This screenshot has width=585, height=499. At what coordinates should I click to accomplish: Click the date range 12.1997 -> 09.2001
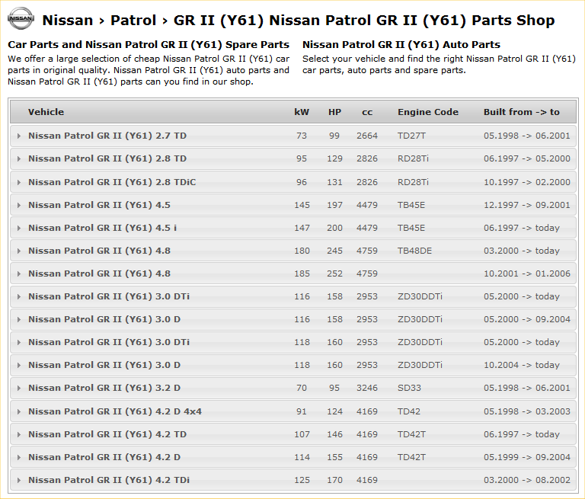[x=527, y=205]
